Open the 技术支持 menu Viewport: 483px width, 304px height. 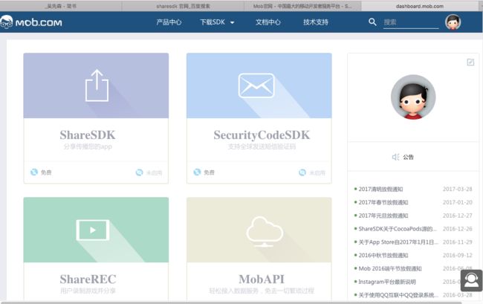[316, 22]
